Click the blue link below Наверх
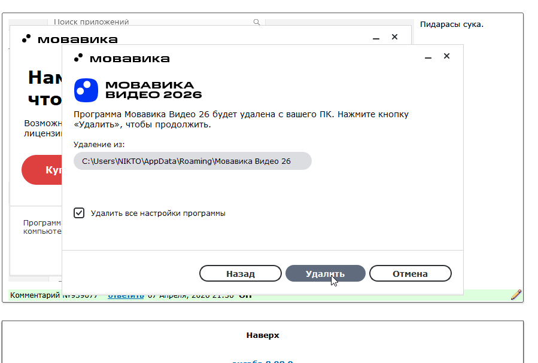538x363 pixels. pyautogui.click(x=262, y=361)
